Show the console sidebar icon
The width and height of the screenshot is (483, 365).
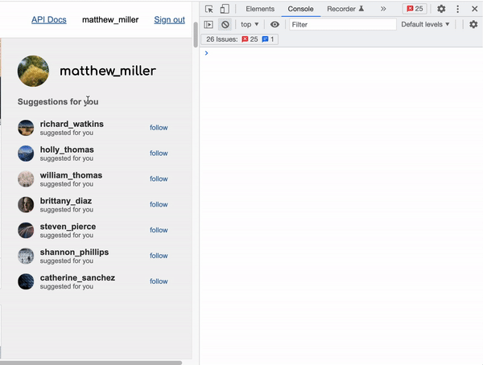click(208, 24)
